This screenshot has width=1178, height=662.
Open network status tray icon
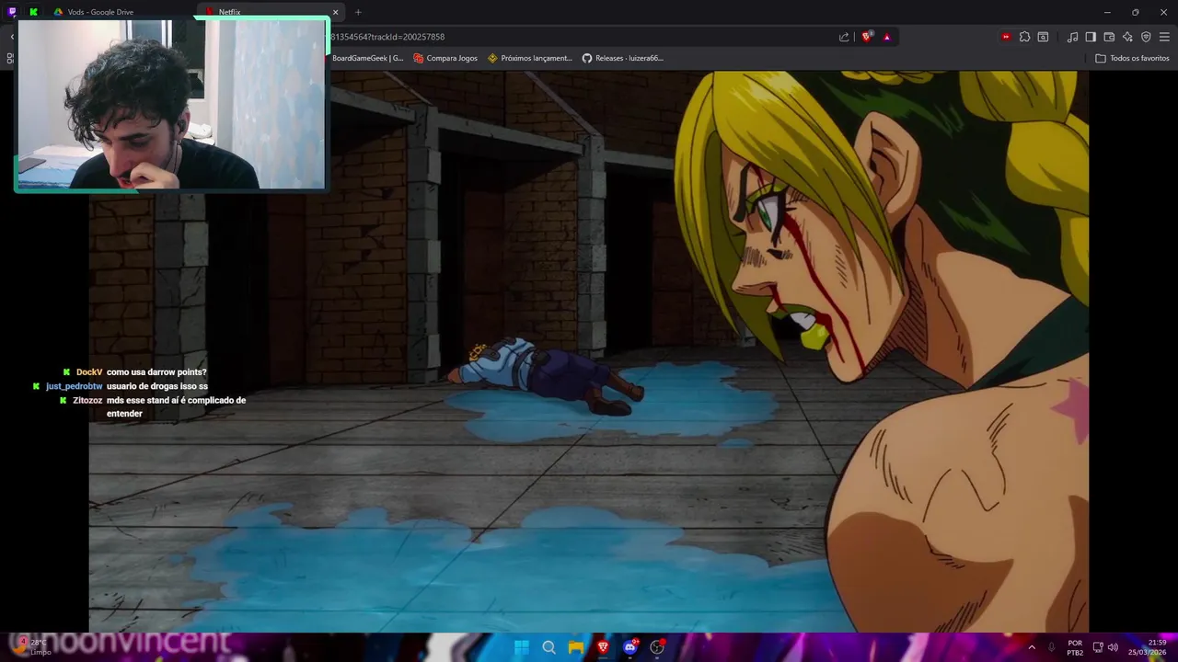click(x=1098, y=647)
